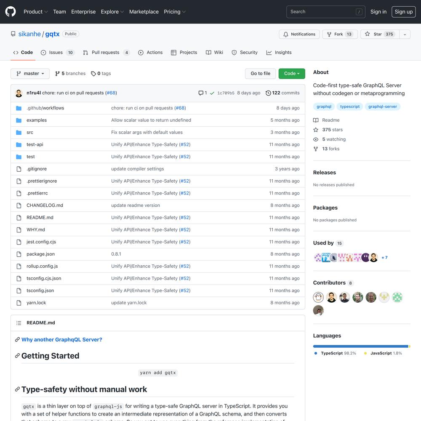Click the package.json file icon
Viewport: 421px width, 421px height.
pos(19,254)
